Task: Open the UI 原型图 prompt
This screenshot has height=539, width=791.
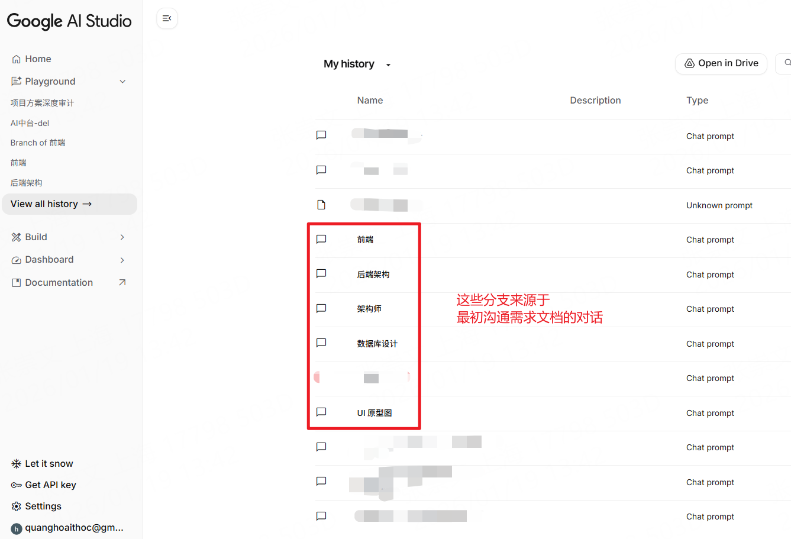Action: [374, 413]
